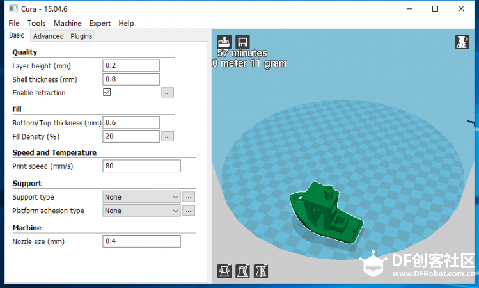
Task: Open Platform adhesion extra settings button
Action: point(189,211)
